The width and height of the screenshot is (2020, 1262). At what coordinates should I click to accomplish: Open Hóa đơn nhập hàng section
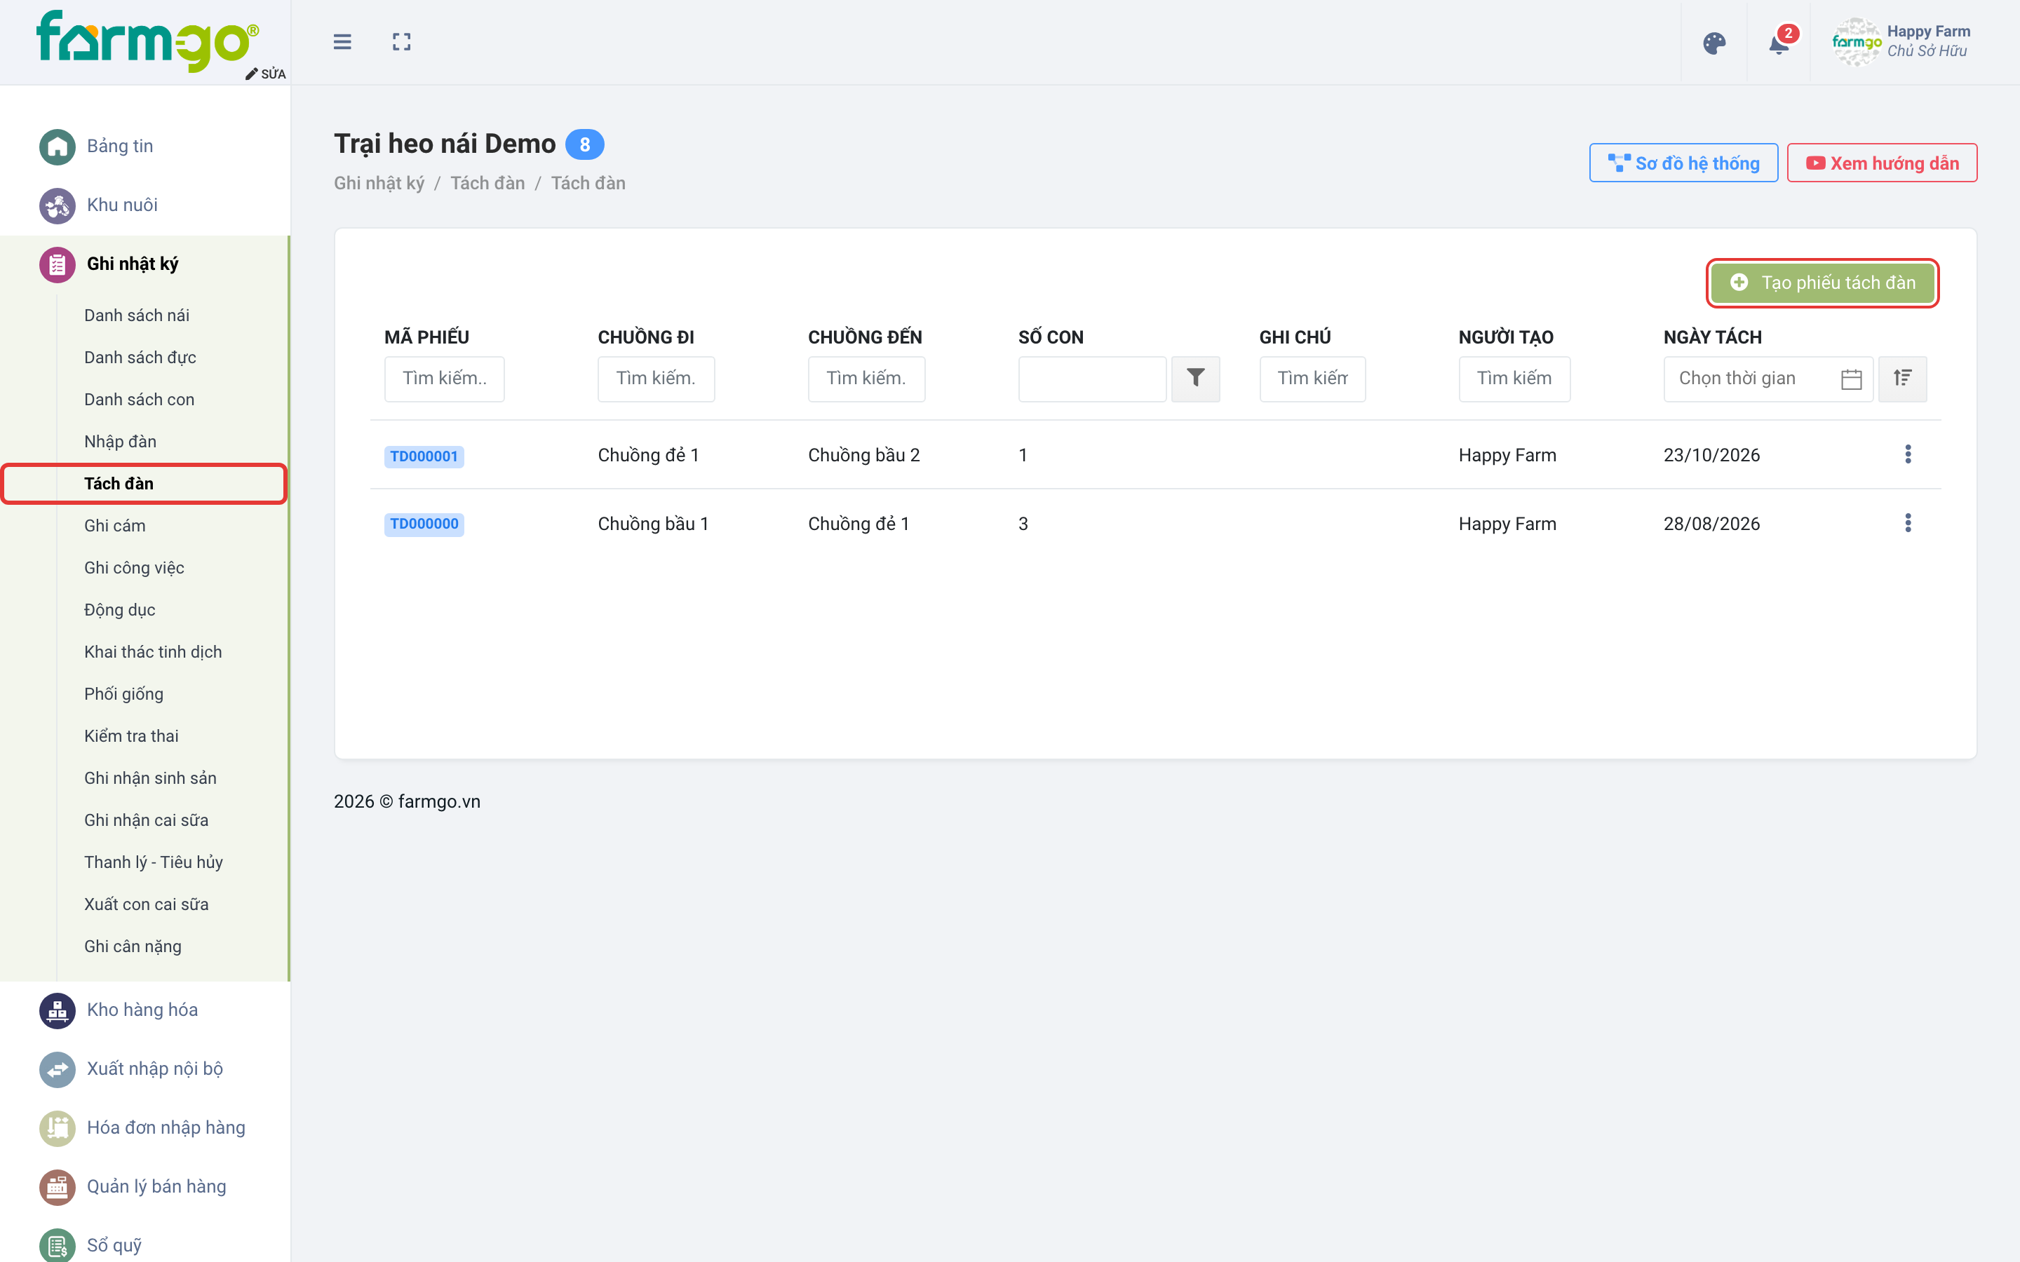166,1127
